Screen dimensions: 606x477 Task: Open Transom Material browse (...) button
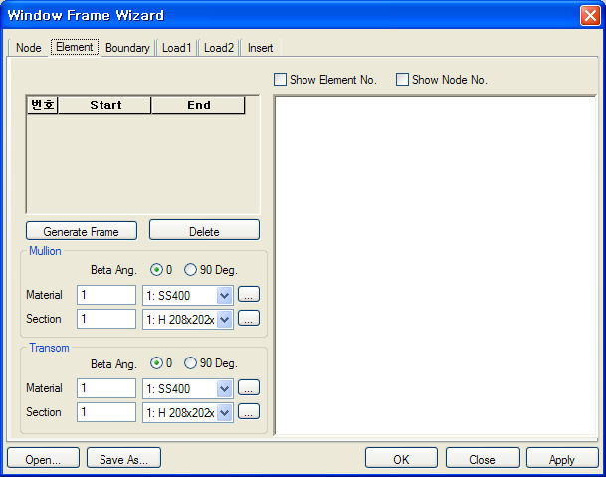(x=249, y=388)
